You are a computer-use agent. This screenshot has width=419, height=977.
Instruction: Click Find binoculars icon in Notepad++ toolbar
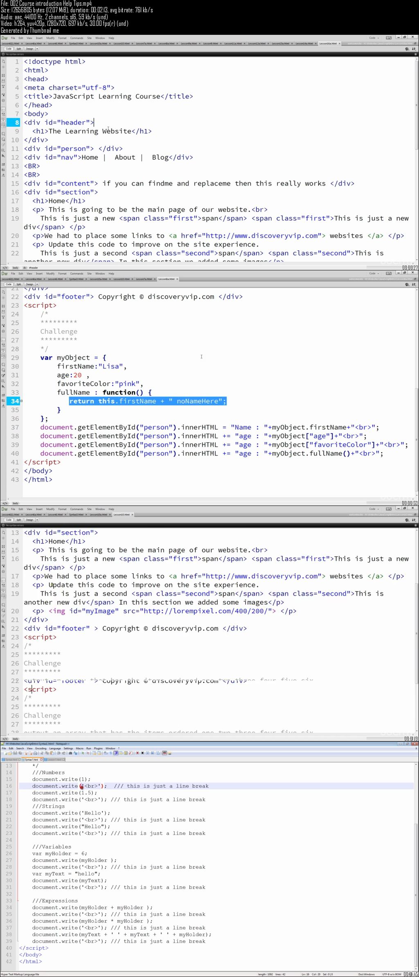70,753
